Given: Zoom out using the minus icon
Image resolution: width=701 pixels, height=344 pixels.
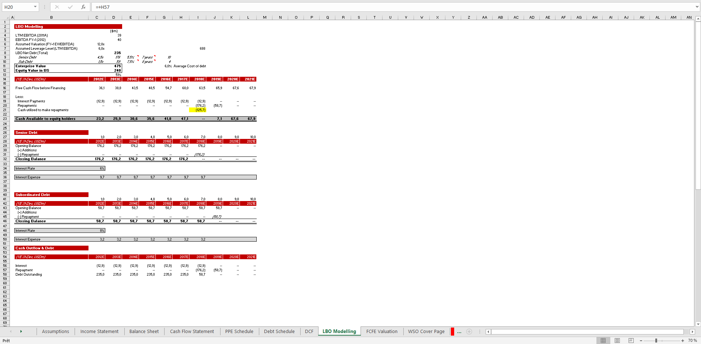Looking at the screenshot, I should [641, 340].
